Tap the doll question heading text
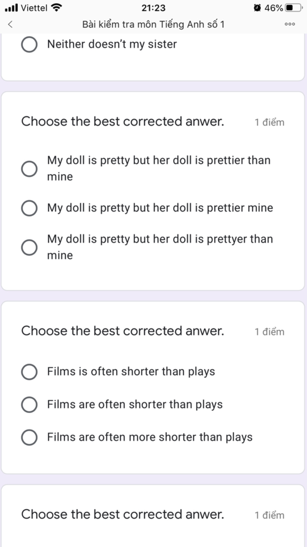The image size is (307, 547). (x=123, y=122)
